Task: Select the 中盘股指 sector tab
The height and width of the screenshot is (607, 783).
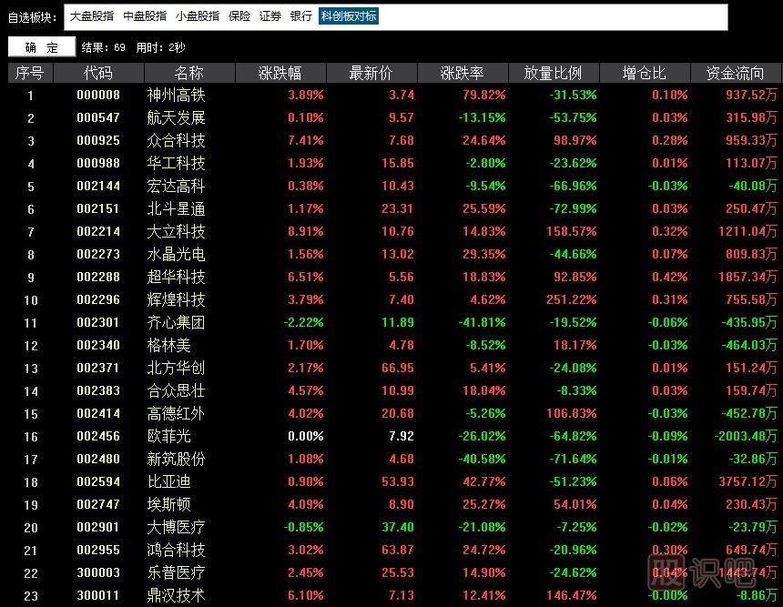Action: pos(145,16)
